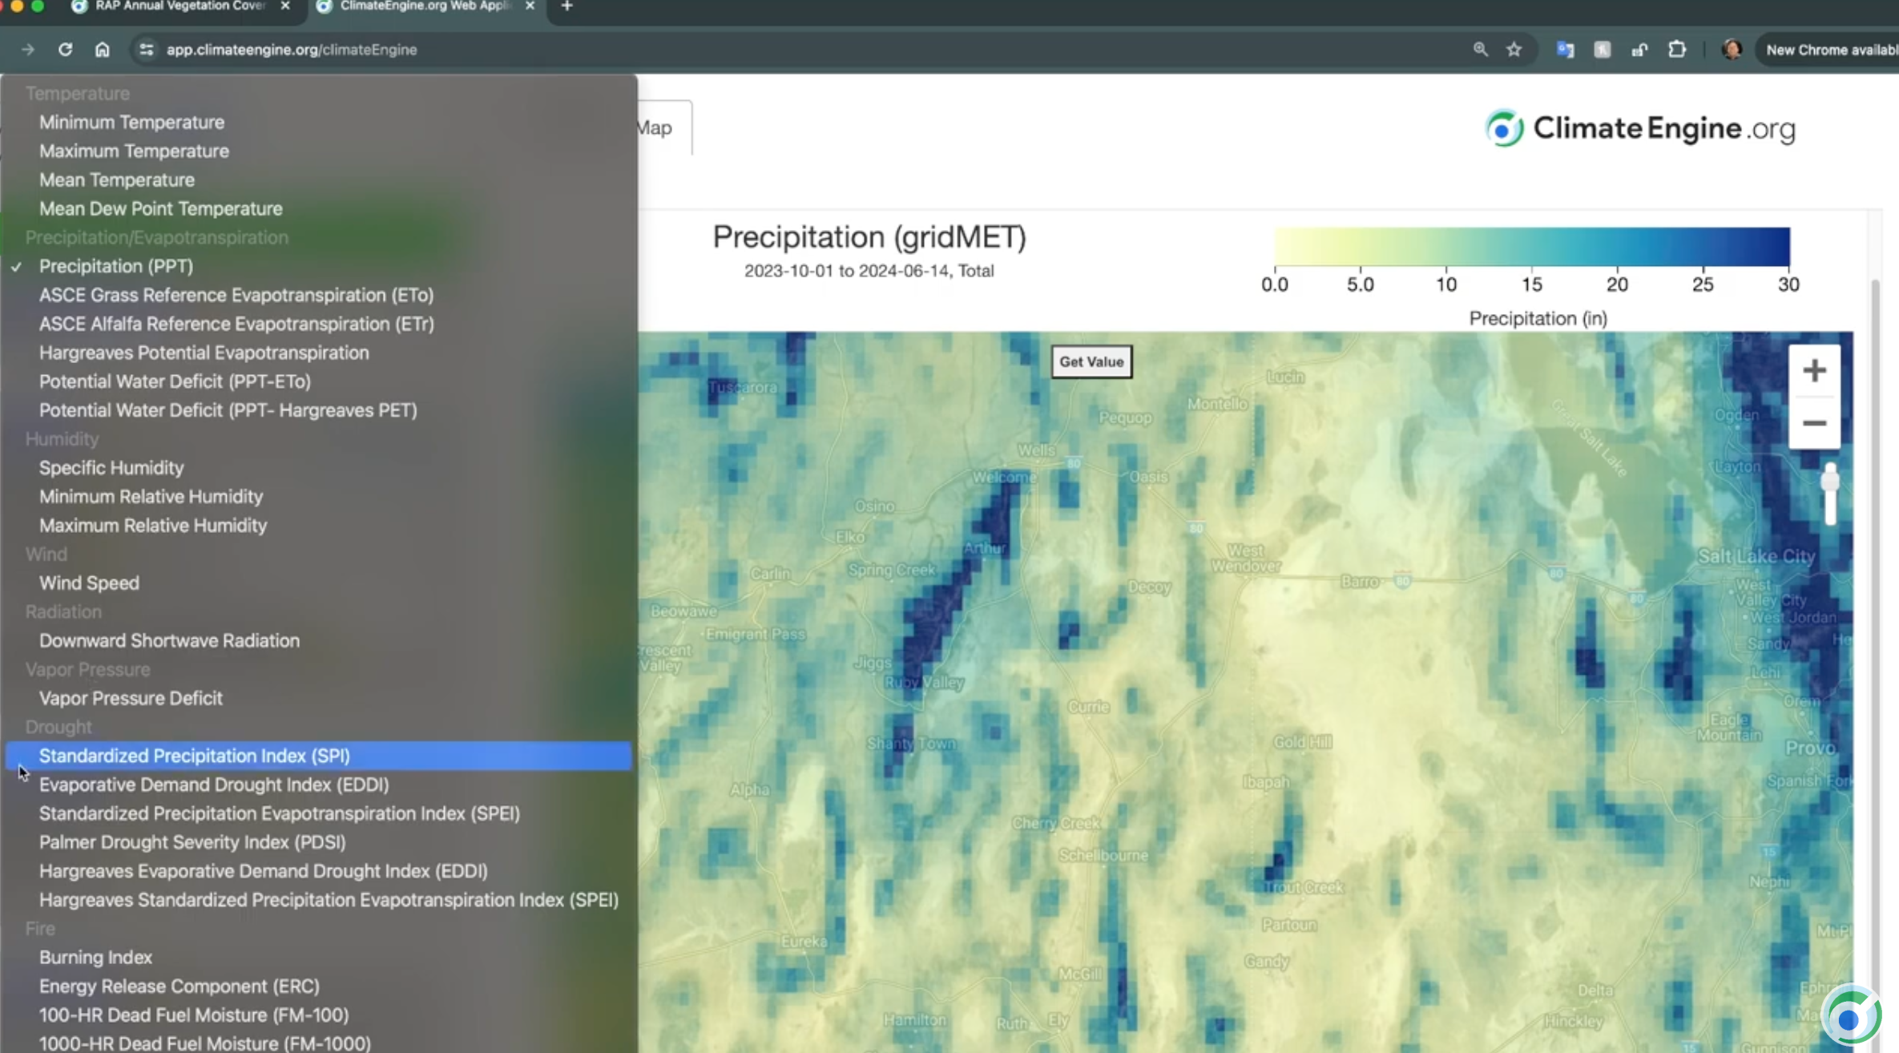Bookmark the page with the star icon
The width and height of the screenshot is (1899, 1053).
1514,50
